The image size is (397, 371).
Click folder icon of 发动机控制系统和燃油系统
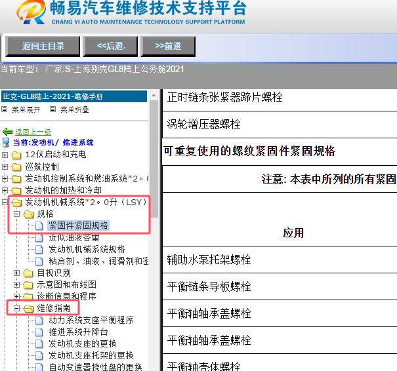[16, 179]
